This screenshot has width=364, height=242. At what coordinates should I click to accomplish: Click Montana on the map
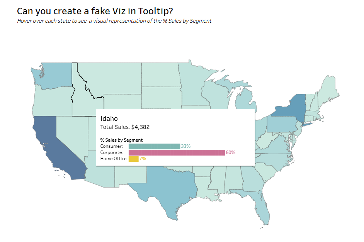[112, 77]
